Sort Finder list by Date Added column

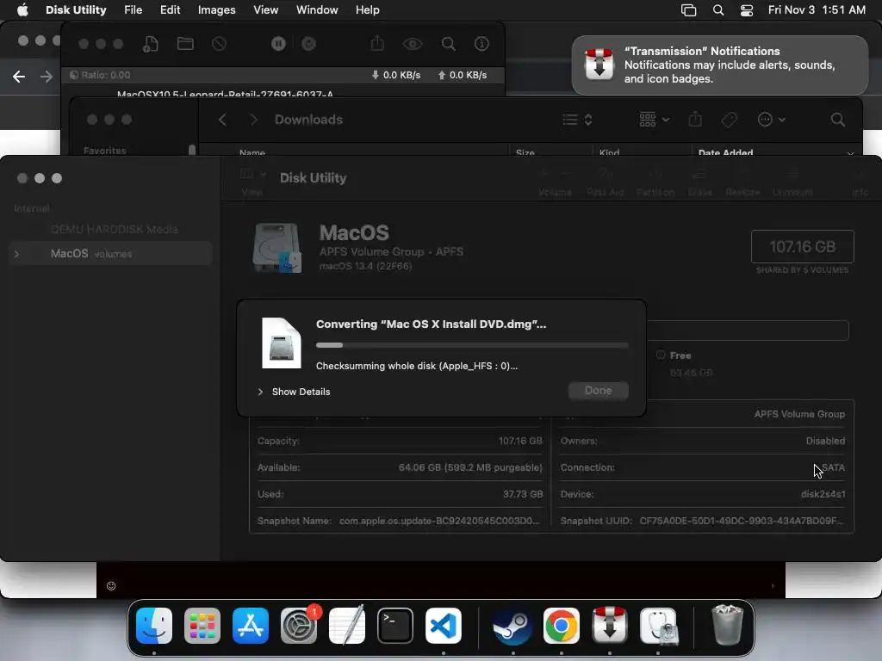[x=725, y=152]
